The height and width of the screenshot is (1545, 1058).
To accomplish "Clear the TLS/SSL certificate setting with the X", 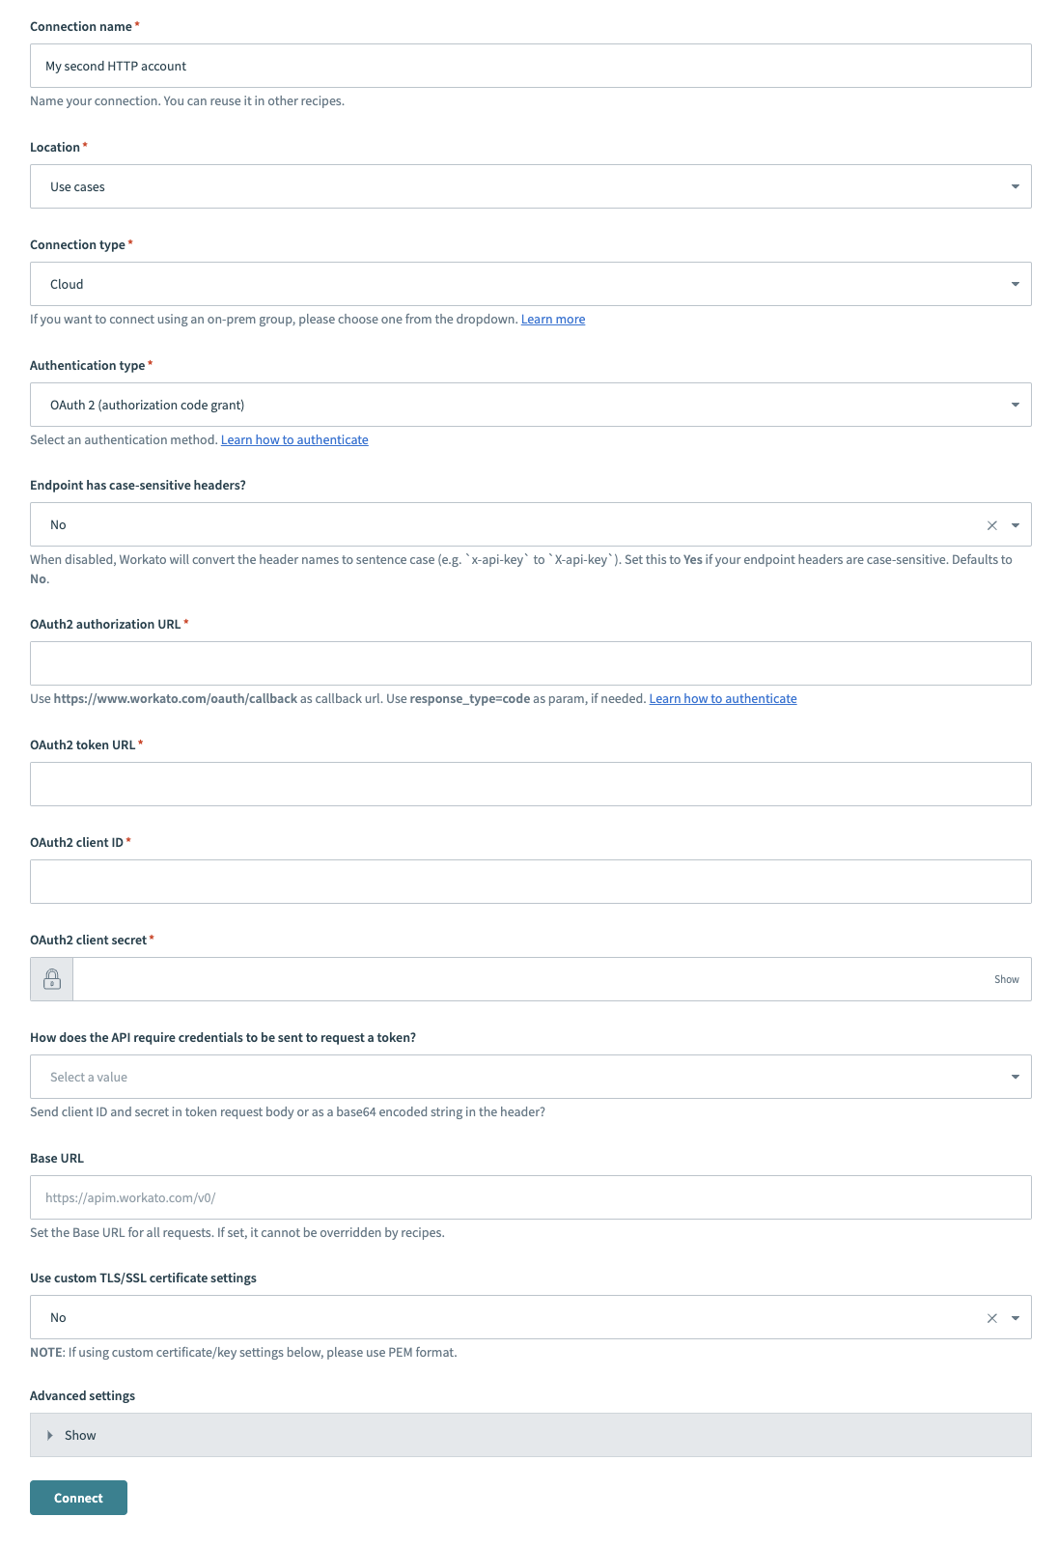I will [990, 1317].
